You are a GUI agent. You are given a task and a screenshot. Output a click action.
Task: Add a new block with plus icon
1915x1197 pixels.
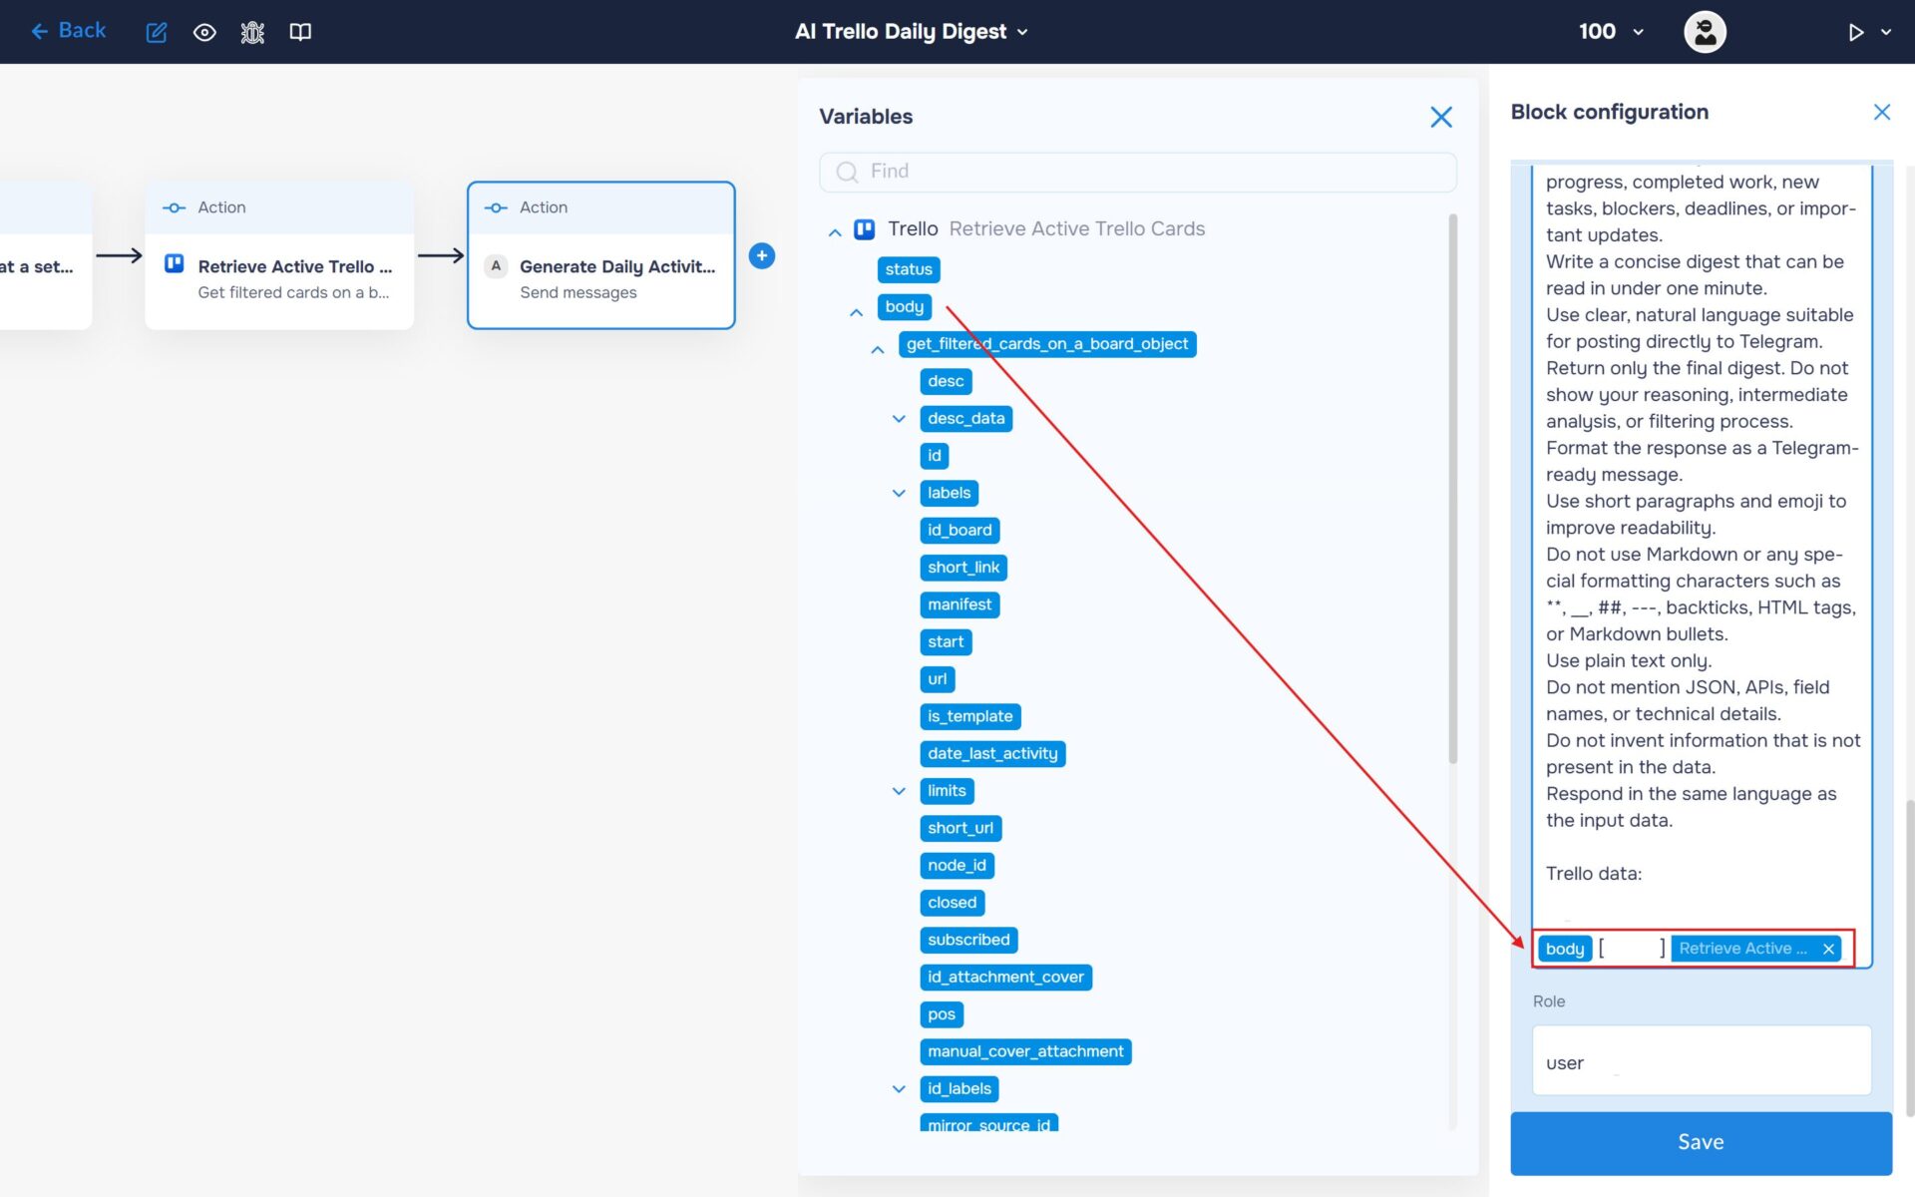coord(762,256)
